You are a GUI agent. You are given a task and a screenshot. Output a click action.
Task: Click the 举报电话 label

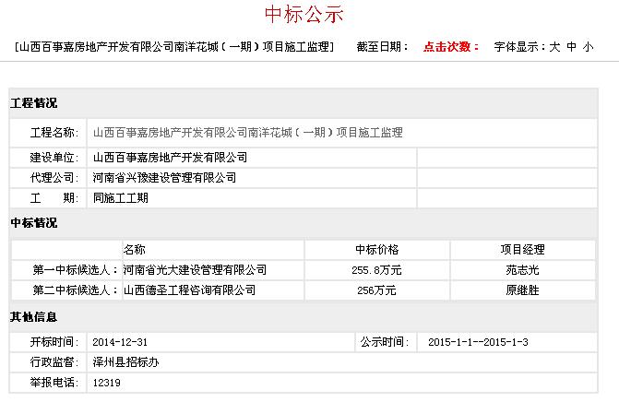coord(54,383)
